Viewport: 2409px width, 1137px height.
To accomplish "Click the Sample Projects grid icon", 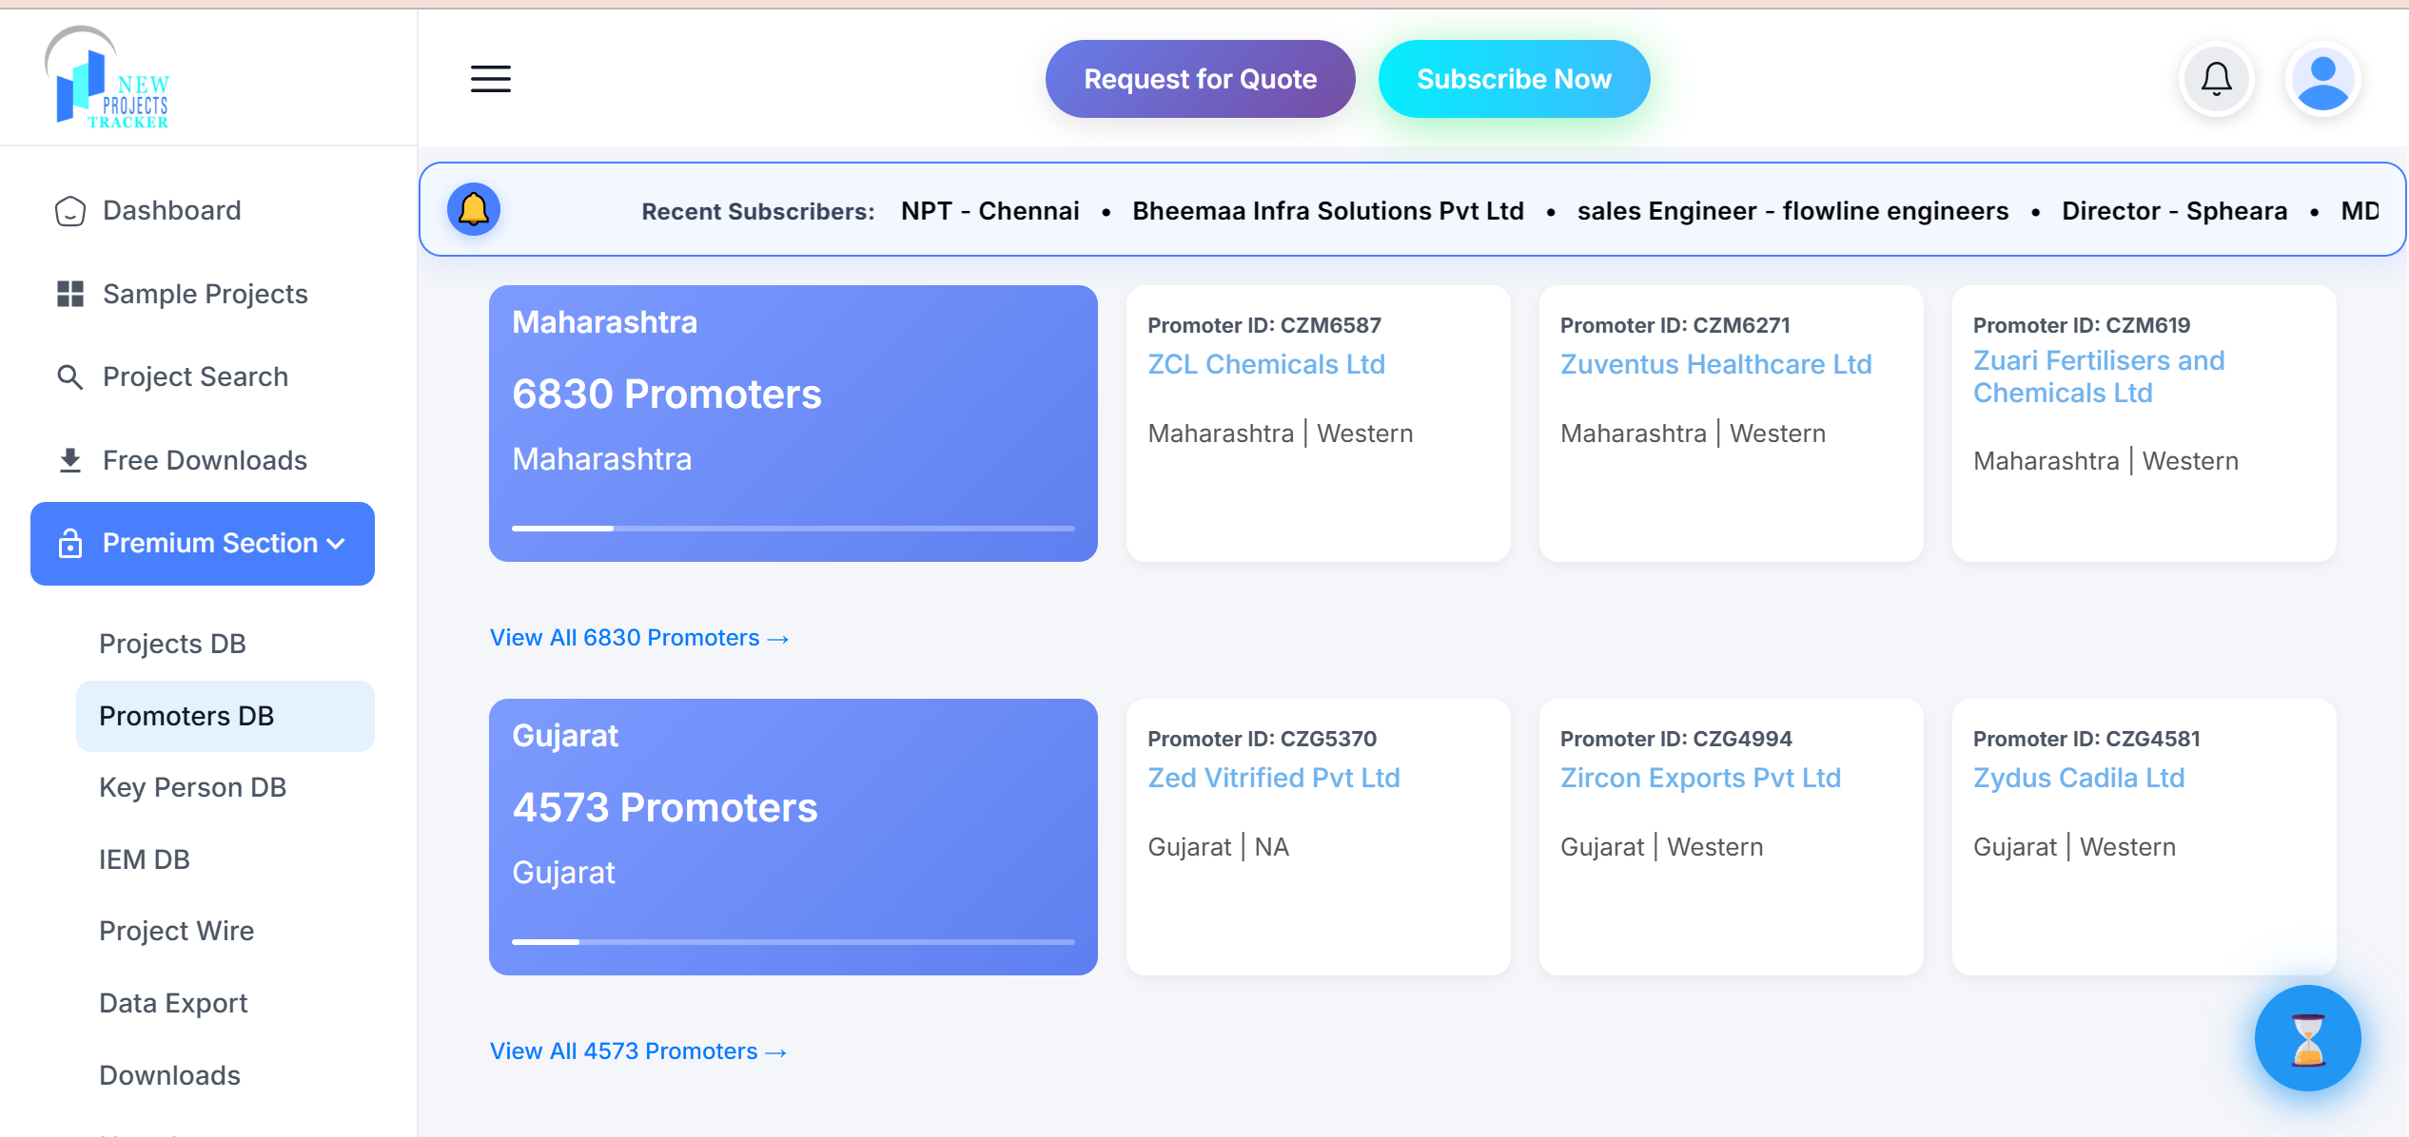I will pos(69,294).
